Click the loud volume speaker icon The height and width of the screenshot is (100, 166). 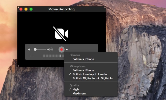(50, 49)
